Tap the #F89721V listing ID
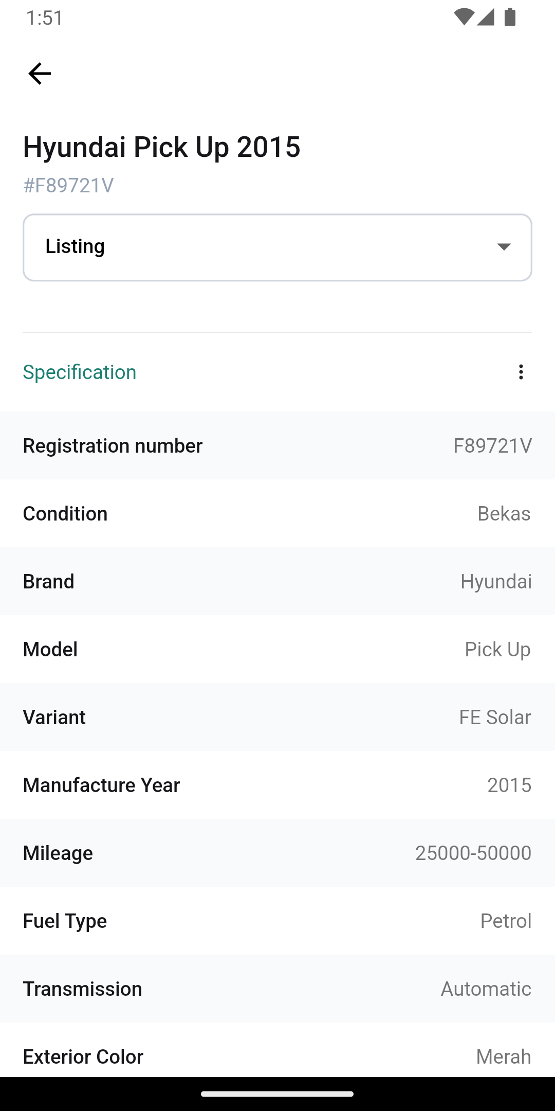Image resolution: width=555 pixels, height=1111 pixels. (68, 185)
